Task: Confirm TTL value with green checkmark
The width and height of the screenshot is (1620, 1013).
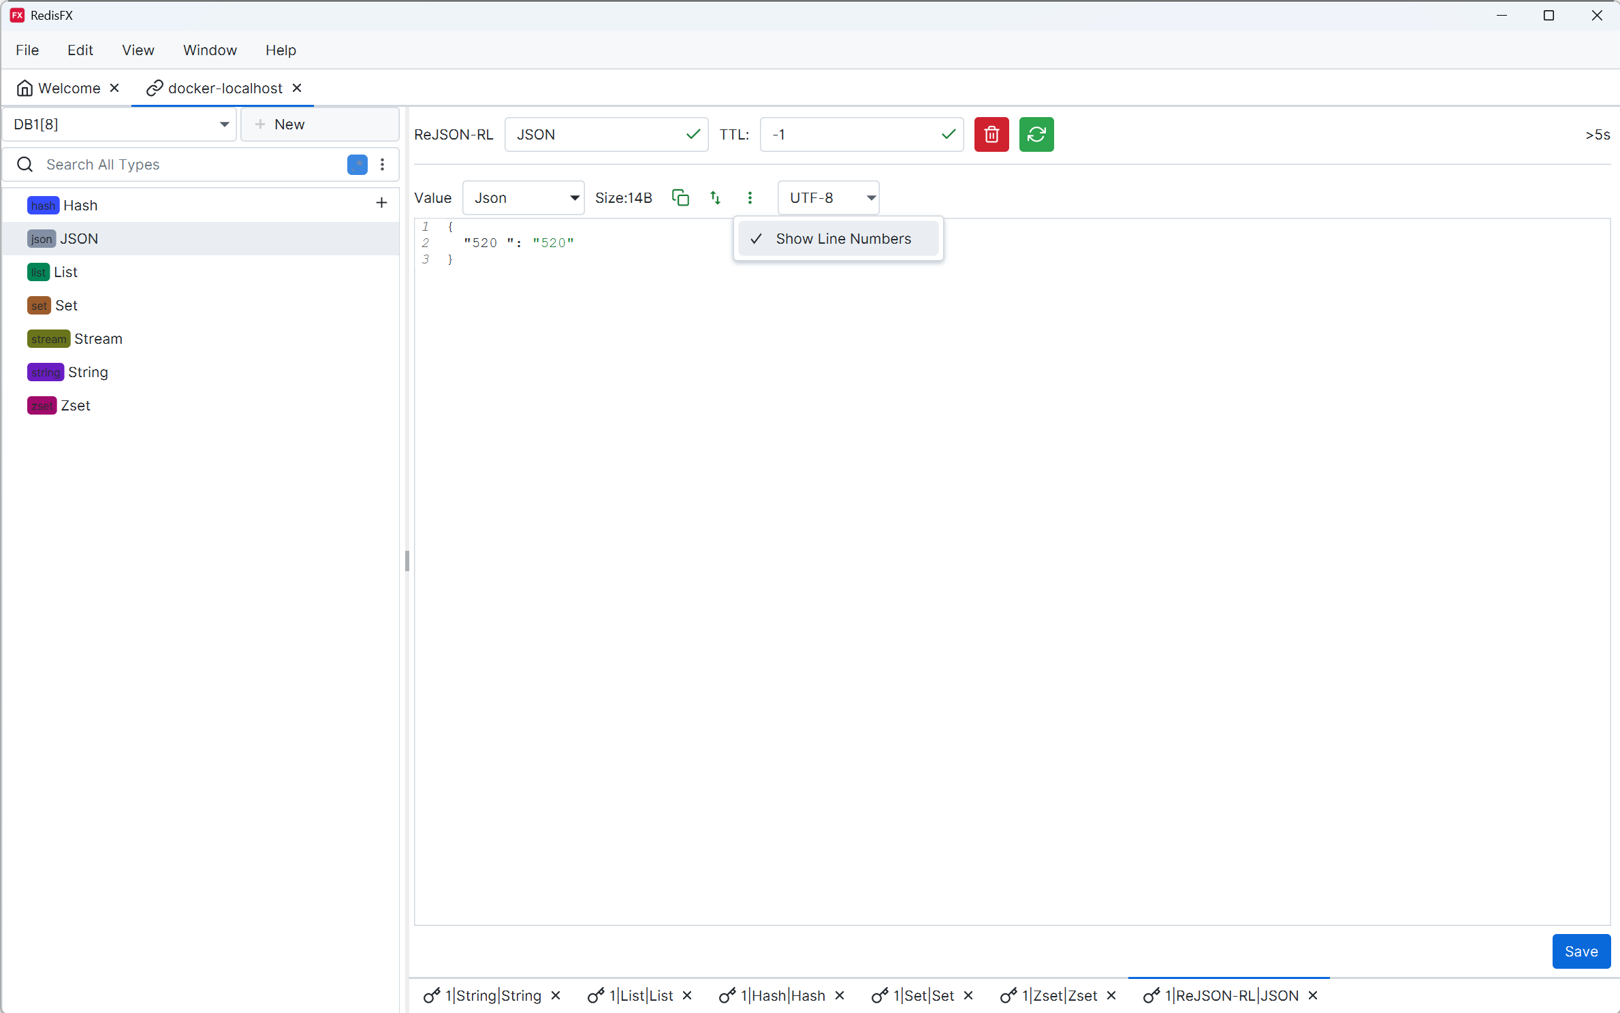Action: pyautogui.click(x=948, y=134)
